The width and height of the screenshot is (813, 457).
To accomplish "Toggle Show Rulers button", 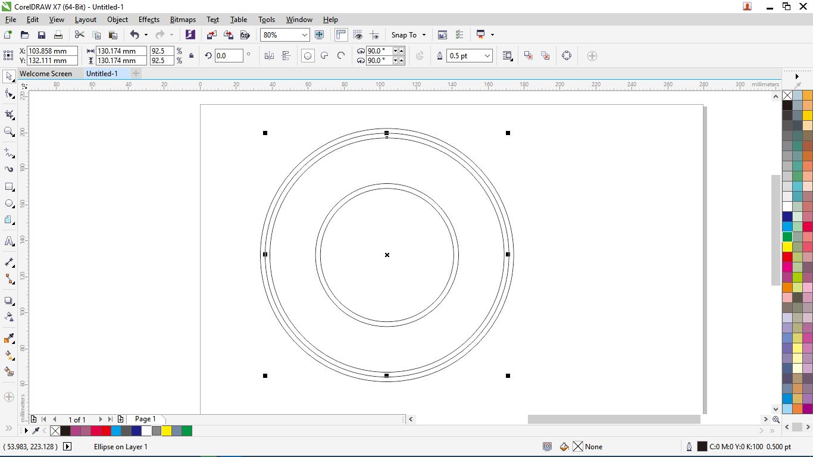I will coord(341,35).
